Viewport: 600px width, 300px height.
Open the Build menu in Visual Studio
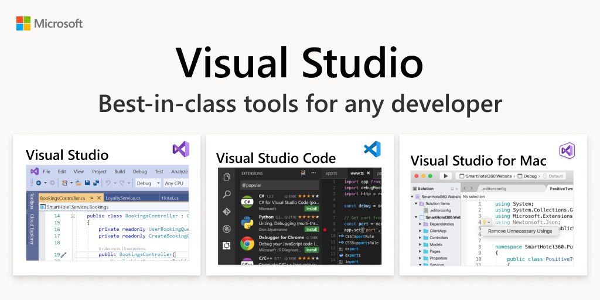pyautogui.click(x=120, y=172)
